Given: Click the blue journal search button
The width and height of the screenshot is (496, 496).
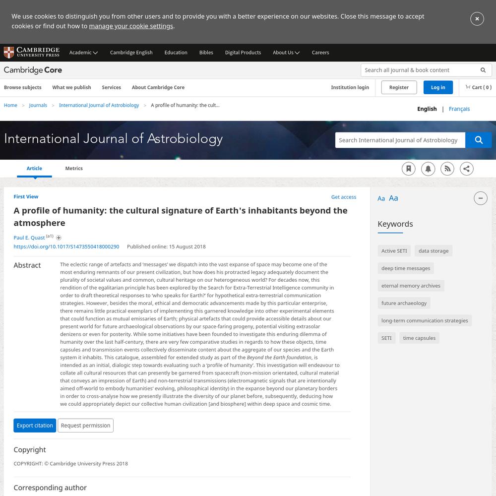Looking at the screenshot, I should (x=479, y=140).
